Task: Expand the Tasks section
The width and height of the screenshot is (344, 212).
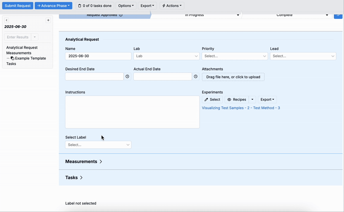Action: [x=74, y=178]
